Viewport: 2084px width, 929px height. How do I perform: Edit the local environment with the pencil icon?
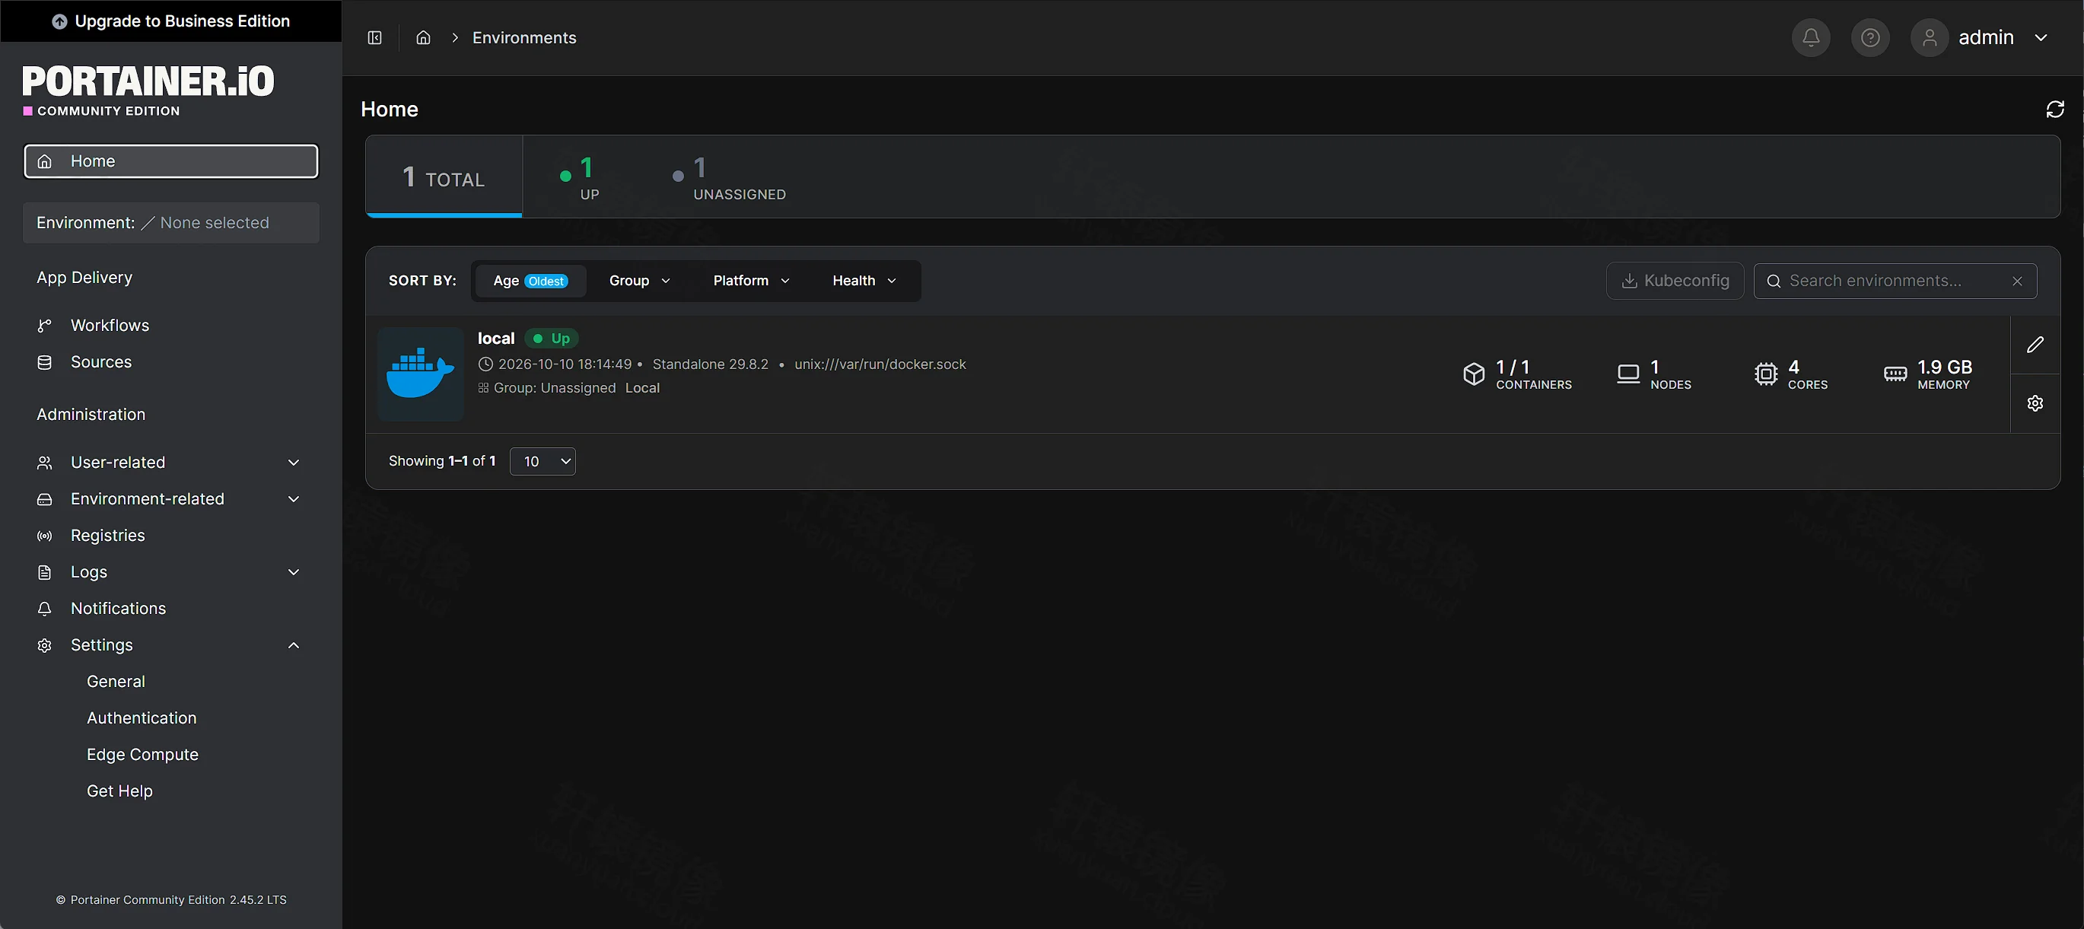[x=2035, y=345]
